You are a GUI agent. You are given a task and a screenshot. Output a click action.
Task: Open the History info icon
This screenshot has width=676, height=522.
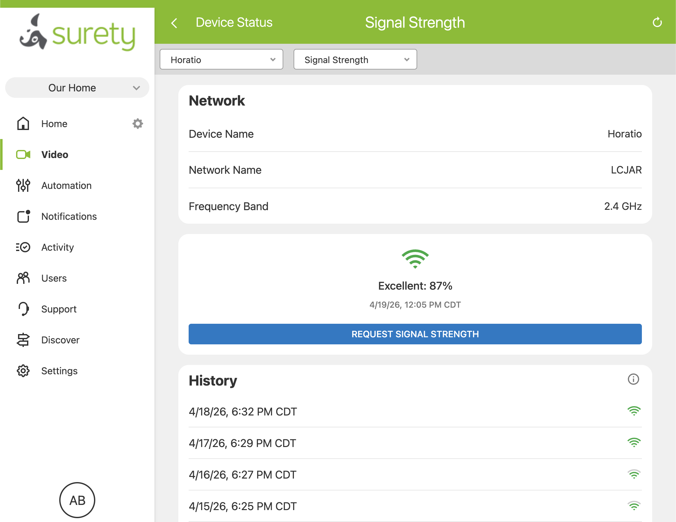coord(633,379)
